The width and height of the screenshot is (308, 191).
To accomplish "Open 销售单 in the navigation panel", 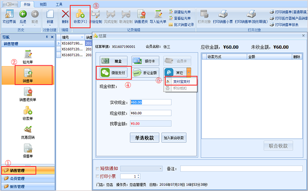I will point(27,76).
